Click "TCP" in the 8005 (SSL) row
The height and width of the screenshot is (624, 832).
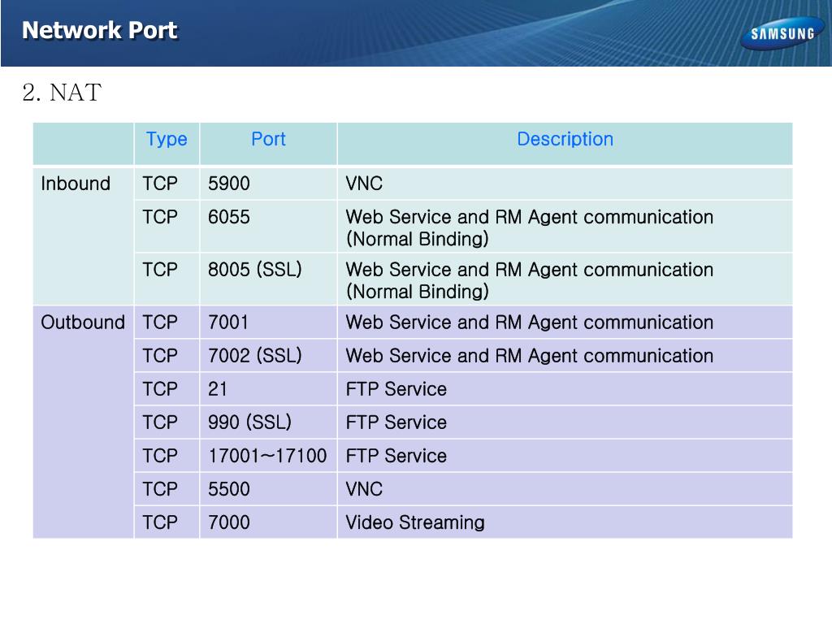click(160, 270)
